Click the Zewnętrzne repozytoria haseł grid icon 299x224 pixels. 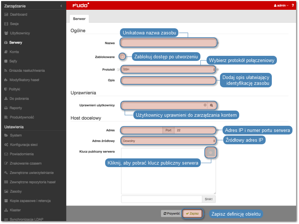click(x=6, y=182)
